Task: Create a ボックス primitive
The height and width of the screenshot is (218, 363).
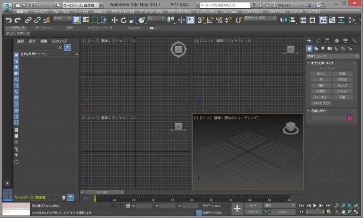Action: [321, 74]
